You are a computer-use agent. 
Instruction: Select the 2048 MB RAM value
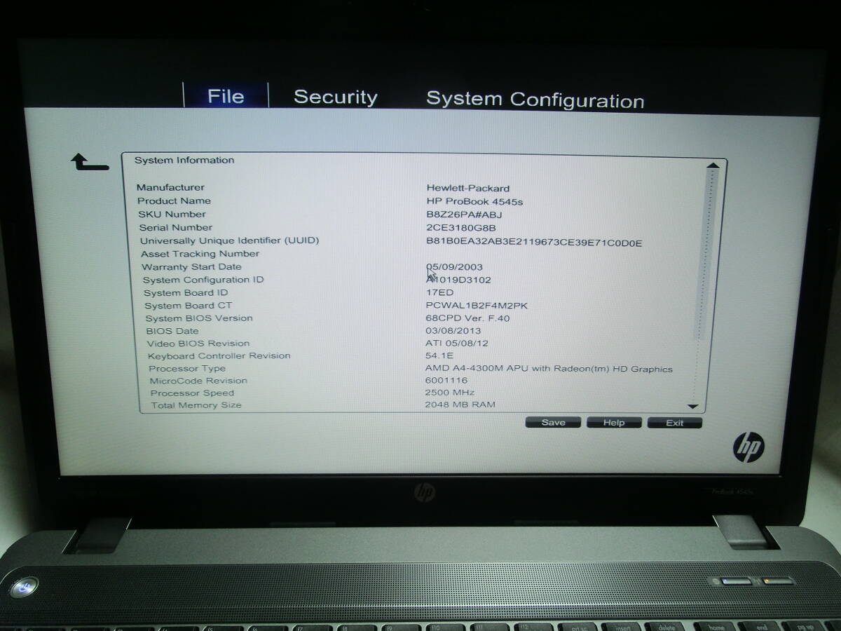pyautogui.click(x=460, y=405)
